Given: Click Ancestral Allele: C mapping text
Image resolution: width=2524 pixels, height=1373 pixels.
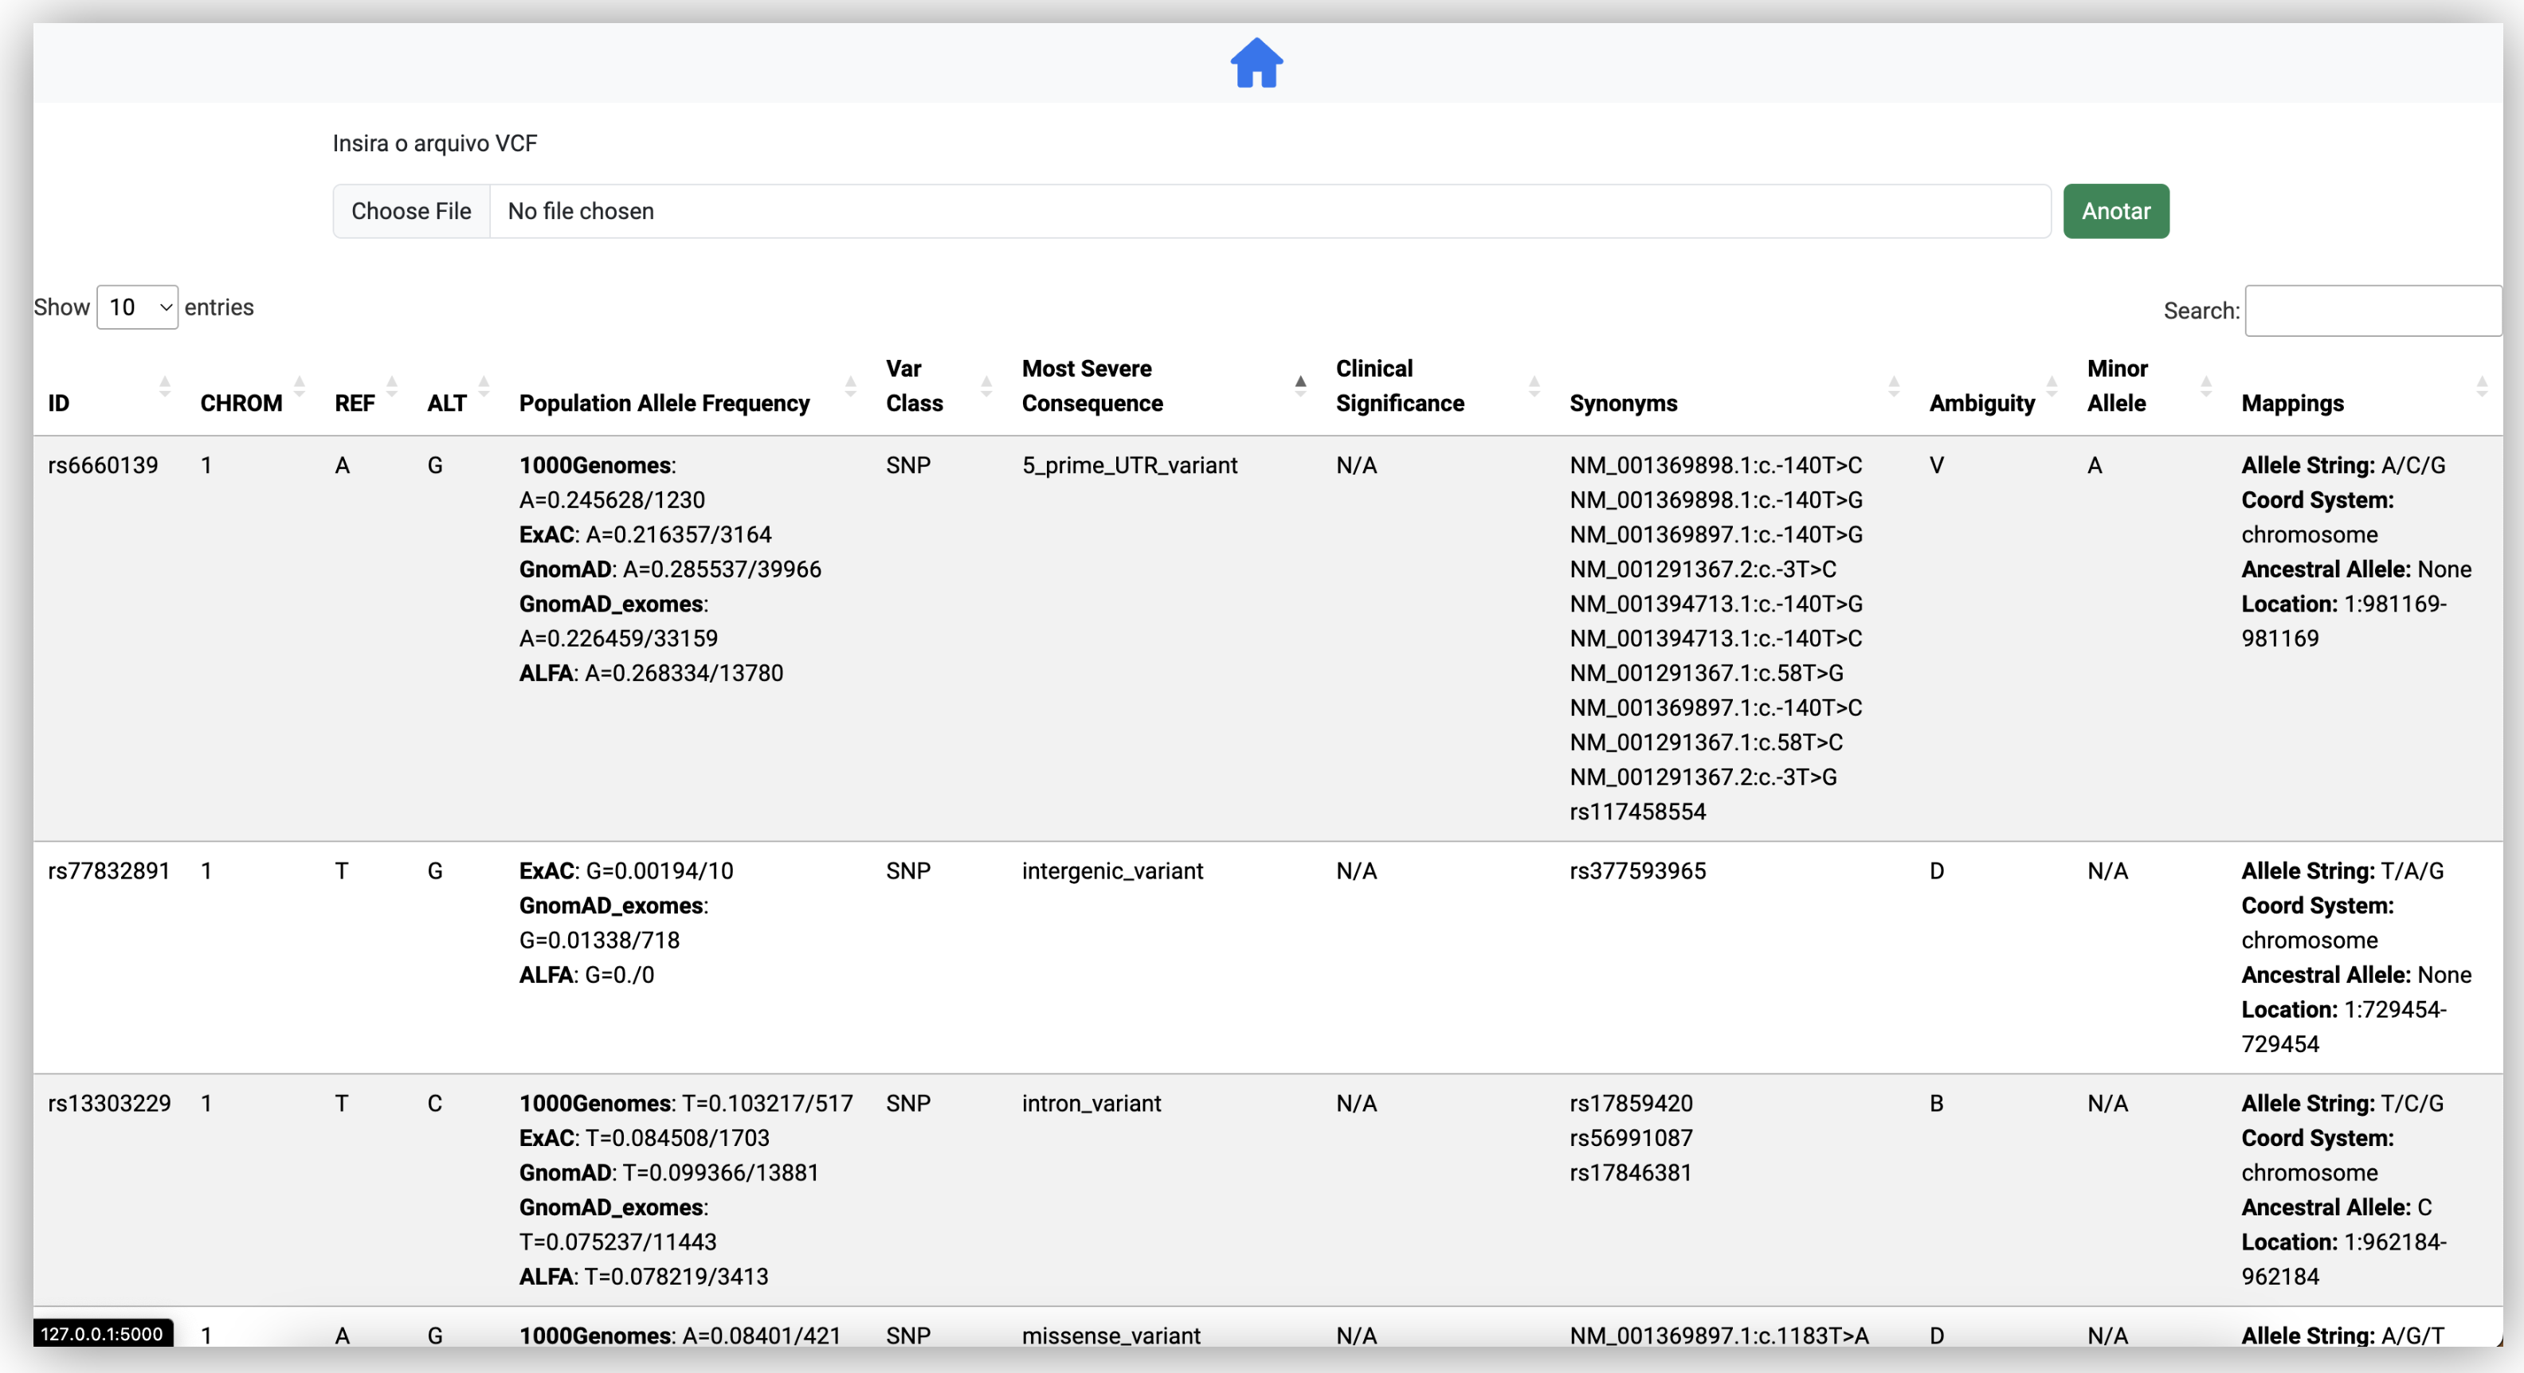Looking at the screenshot, I should (2336, 1207).
